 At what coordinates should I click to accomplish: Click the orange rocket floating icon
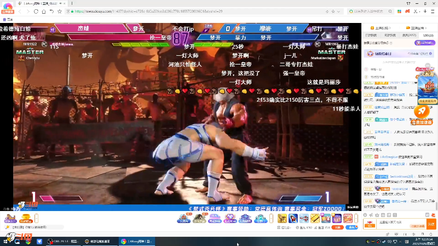[422, 112]
